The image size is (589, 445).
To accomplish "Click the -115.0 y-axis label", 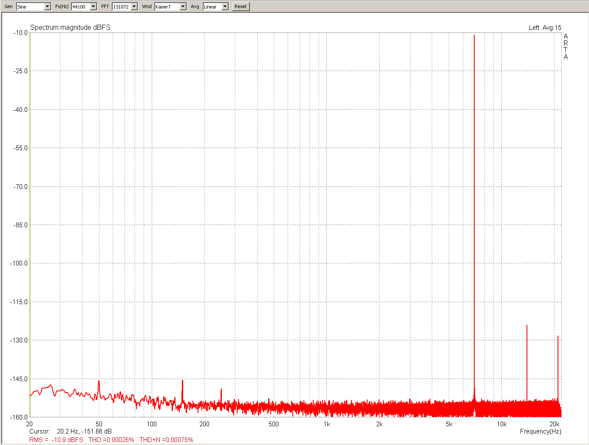I will pos(19,302).
